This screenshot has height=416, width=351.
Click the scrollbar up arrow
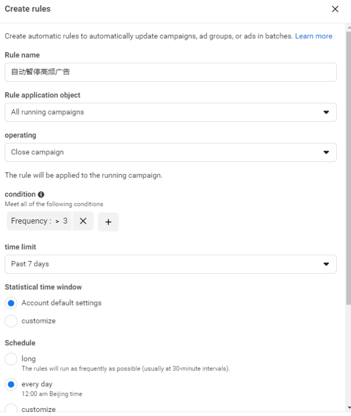click(x=348, y=27)
